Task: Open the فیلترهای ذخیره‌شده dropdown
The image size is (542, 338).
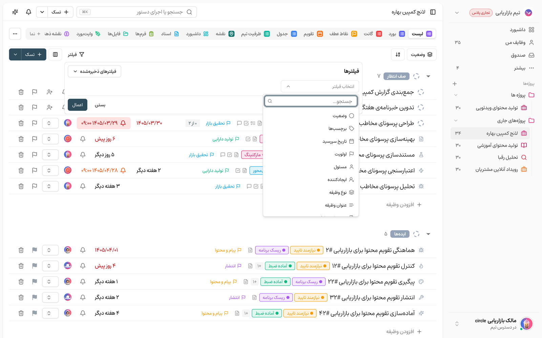Action: 95,71
